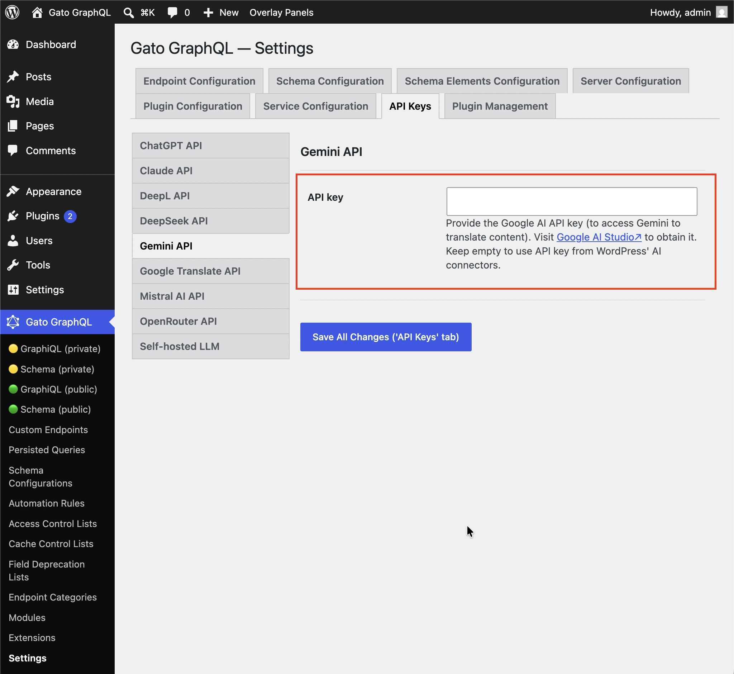Open Schema (private) submenu item
The height and width of the screenshot is (674, 734).
coord(51,369)
